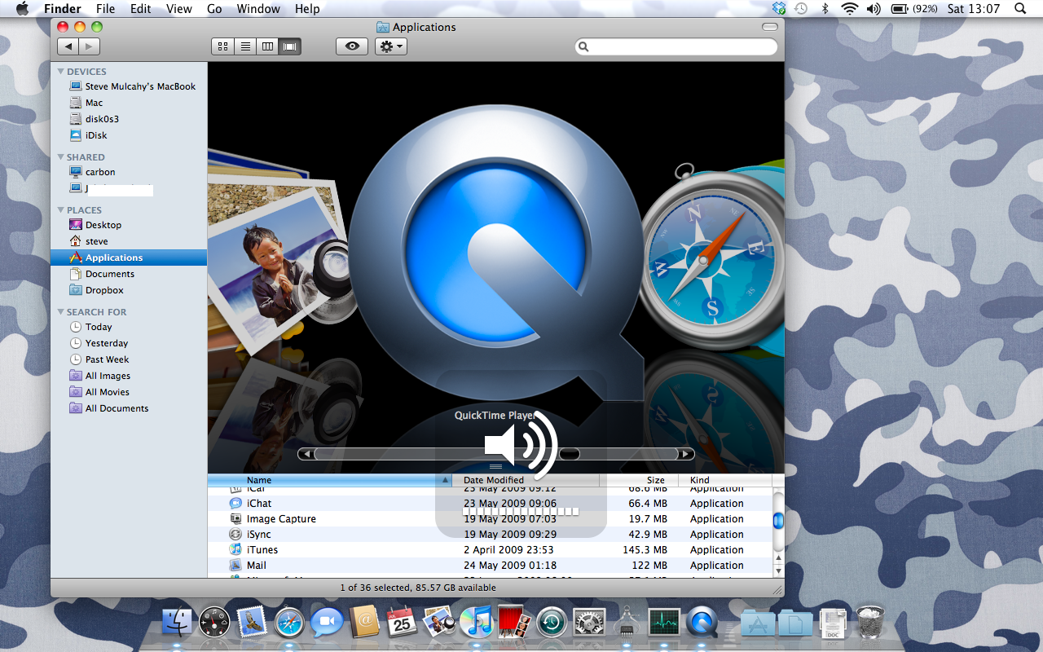Select the Mail row in file list
Viewport: 1043px width, 652px height.
click(x=489, y=566)
